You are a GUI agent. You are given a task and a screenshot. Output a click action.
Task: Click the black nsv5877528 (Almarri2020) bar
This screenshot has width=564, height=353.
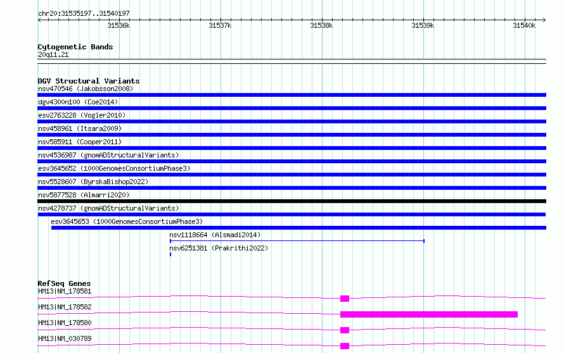coord(292,201)
